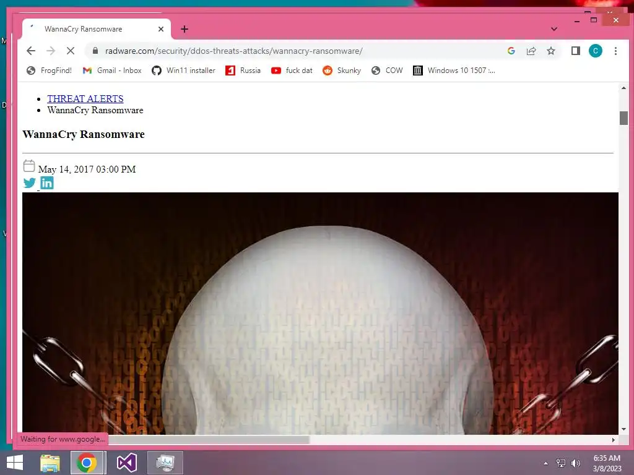Share article on Twitter icon
This screenshot has height=475, width=634.
tap(29, 183)
